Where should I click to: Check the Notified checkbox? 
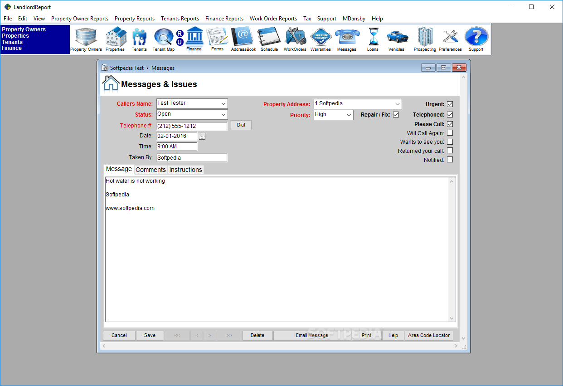(450, 160)
